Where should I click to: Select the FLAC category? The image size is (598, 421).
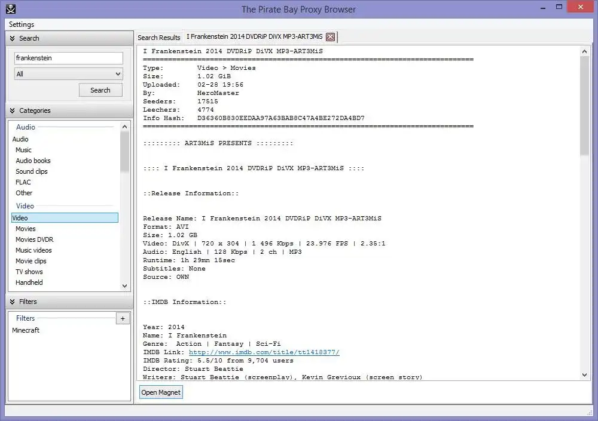(x=23, y=182)
